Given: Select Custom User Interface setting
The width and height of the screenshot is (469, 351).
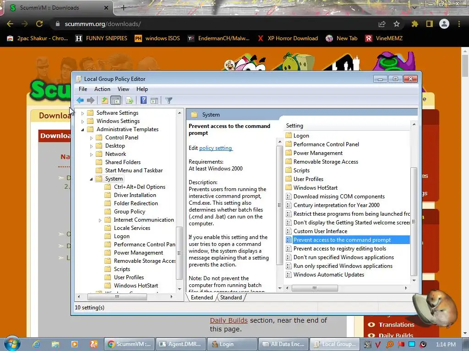Looking at the screenshot, I should tap(320, 231).
